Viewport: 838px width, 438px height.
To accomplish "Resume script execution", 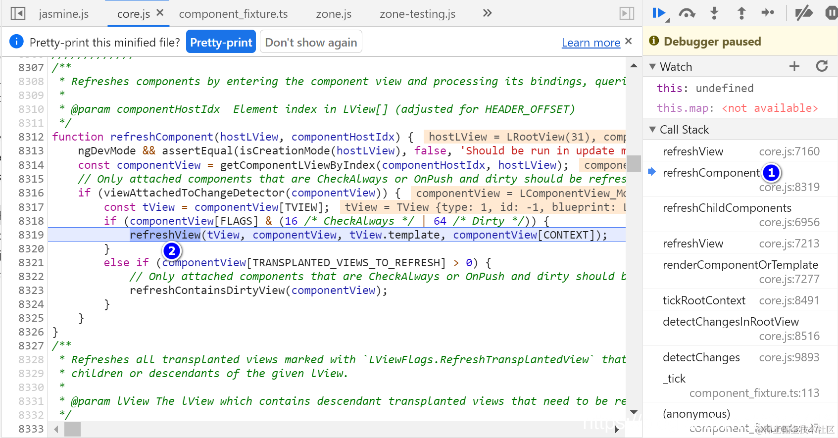I will (x=660, y=13).
